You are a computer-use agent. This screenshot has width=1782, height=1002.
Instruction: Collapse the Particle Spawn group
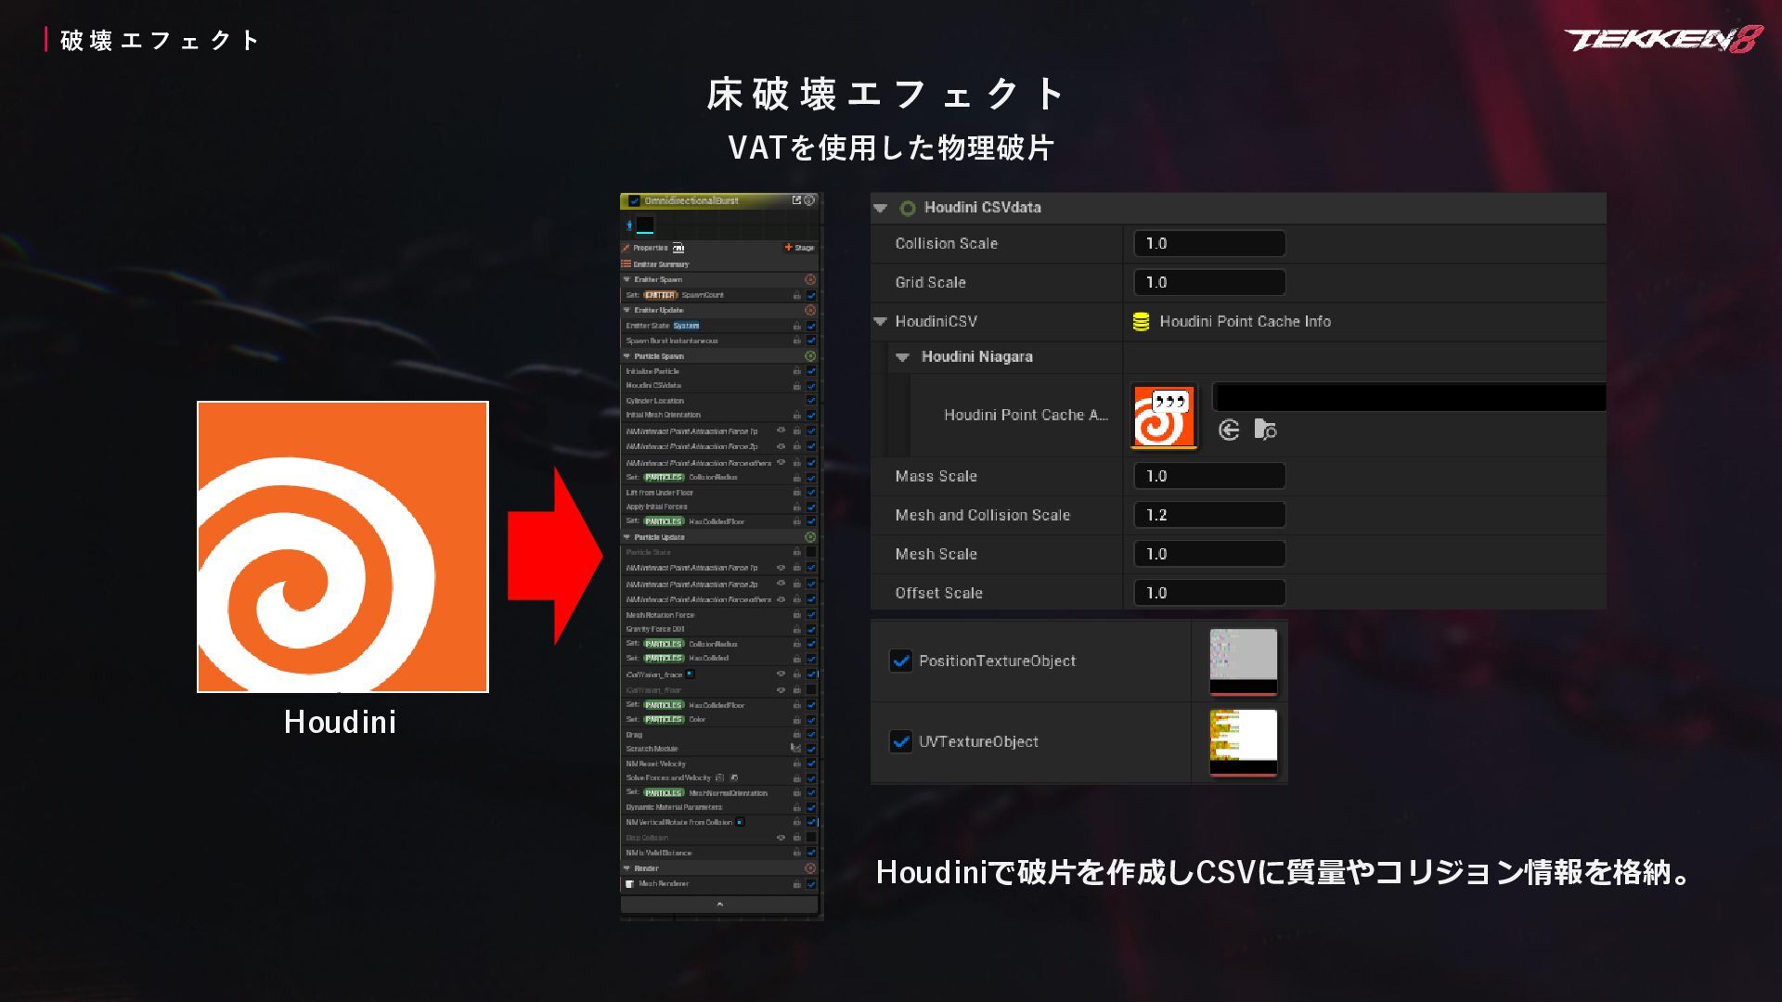tap(626, 356)
